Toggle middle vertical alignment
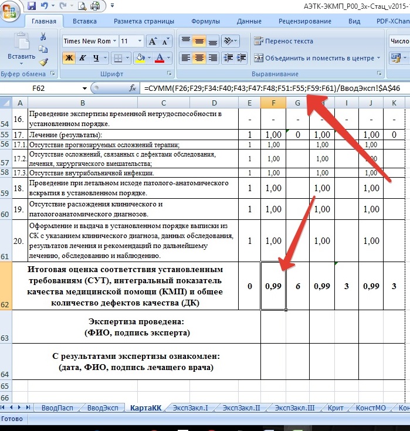The image size is (410, 431). click(199, 41)
